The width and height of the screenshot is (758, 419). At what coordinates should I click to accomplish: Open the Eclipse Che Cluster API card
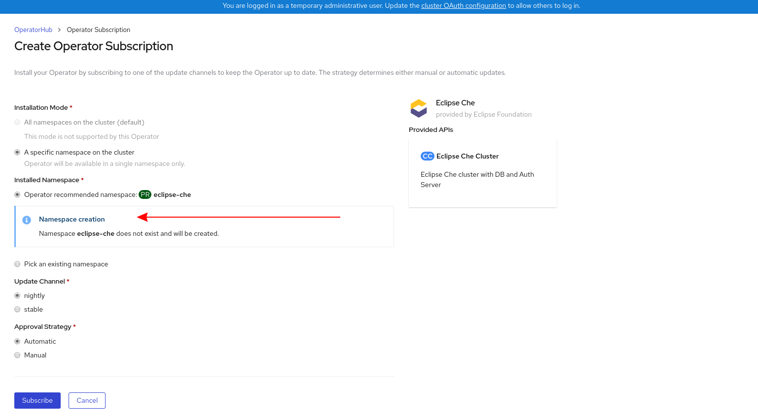coord(483,173)
